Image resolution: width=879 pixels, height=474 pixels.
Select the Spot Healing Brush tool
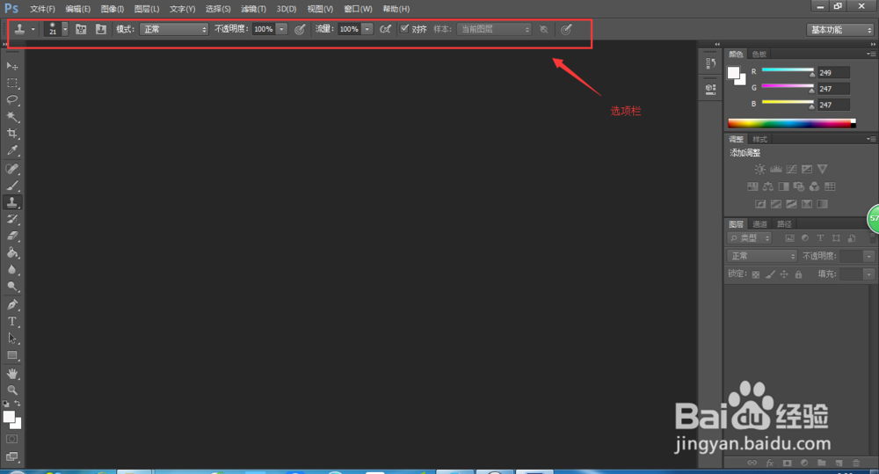[11, 169]
